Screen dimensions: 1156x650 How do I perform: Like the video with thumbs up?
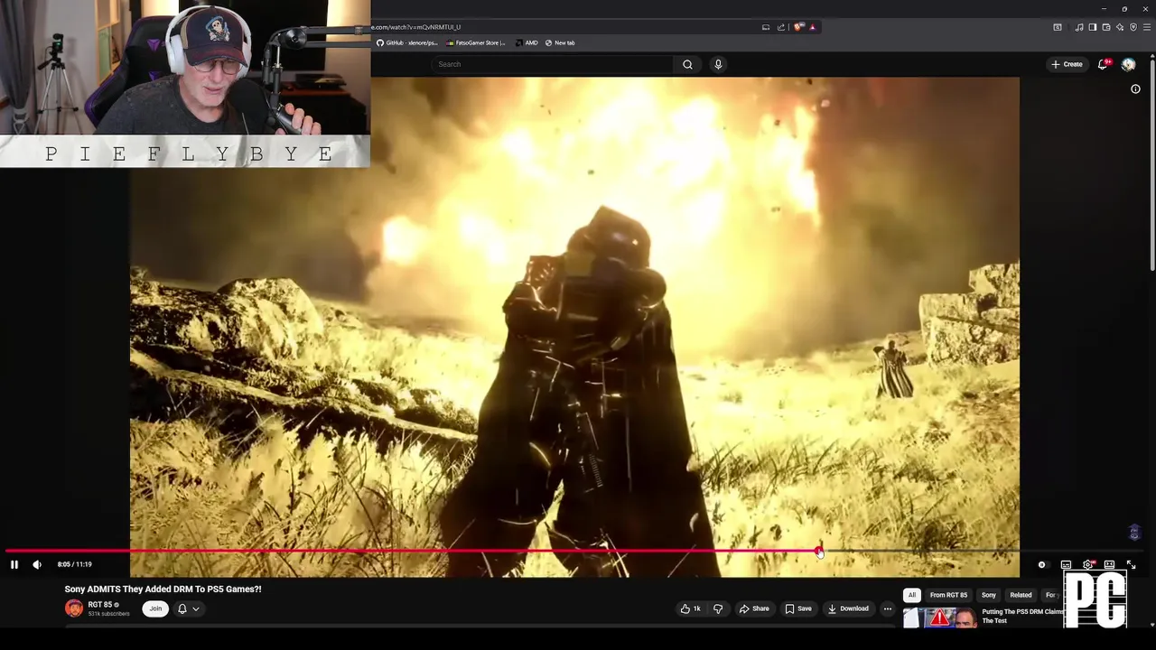(x=691, y=608)
